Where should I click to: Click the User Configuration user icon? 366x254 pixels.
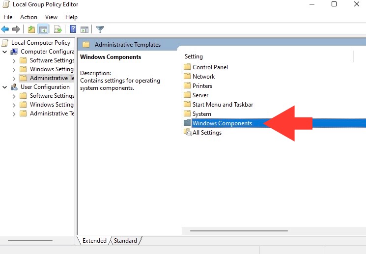(x=14, y=87)
